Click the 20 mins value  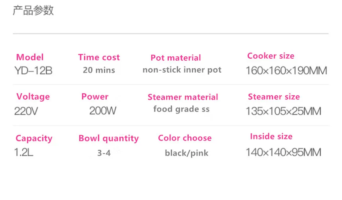click(x=99, y=70)
